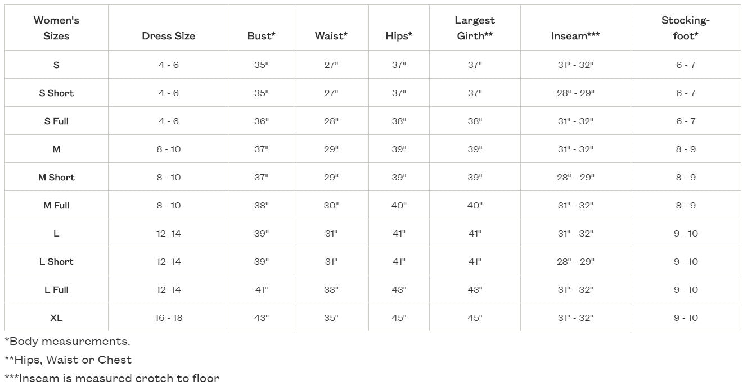Image resolution: width=747 pixels, height=386 pixels.
Task: Click the Hips* column header
Action: [x=399, y=36]
